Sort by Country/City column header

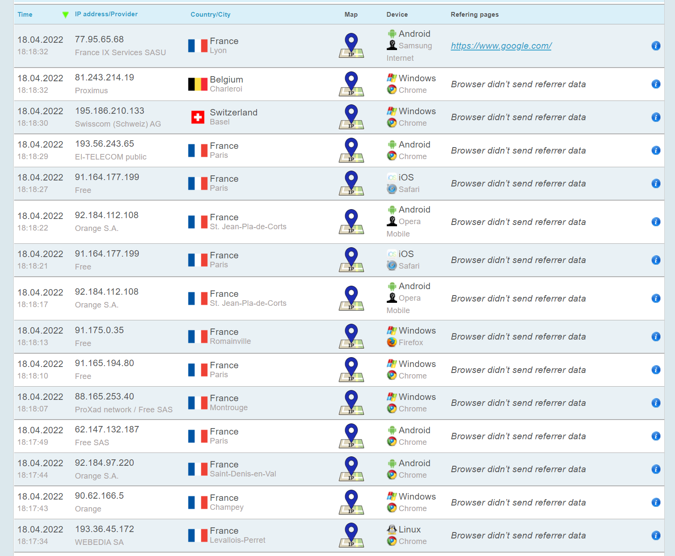point(210,15)
